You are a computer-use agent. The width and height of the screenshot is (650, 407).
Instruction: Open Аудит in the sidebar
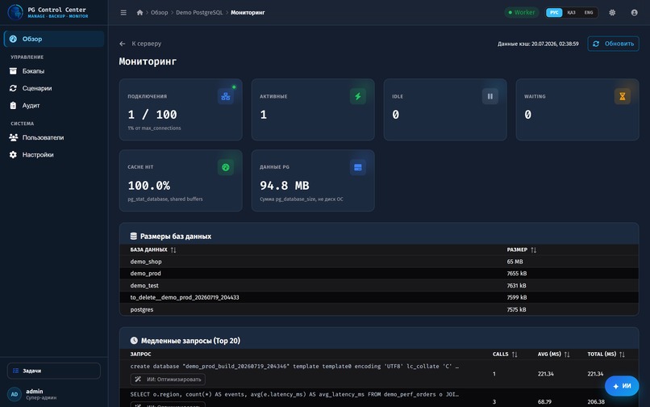[x=54, y=106]
